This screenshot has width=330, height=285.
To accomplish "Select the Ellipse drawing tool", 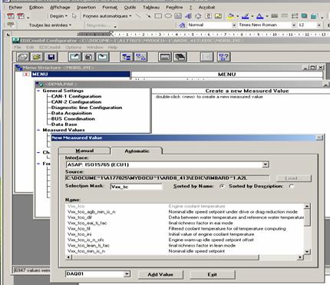I will 168,16.
